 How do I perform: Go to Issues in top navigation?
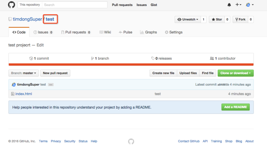coord(142,5)
